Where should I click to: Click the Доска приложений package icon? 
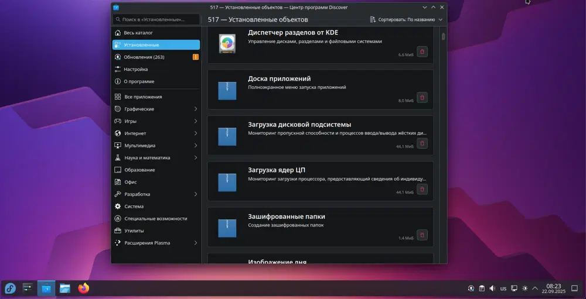coord(227,91)
